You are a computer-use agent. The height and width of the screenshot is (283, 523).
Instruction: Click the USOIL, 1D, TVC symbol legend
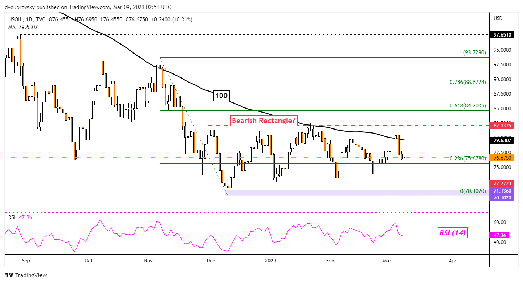(x=27, y=20)
